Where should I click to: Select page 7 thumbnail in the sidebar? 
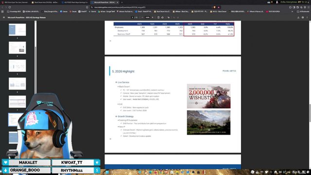point(17,102)
